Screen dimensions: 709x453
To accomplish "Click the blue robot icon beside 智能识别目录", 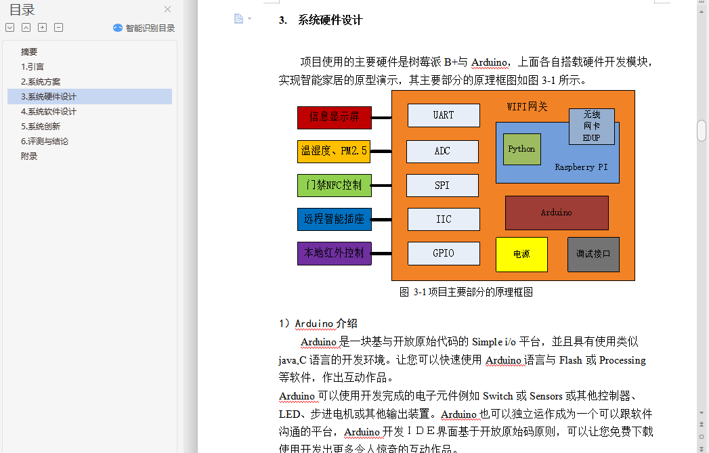I will pyautogui.click(x=118, y=28).
